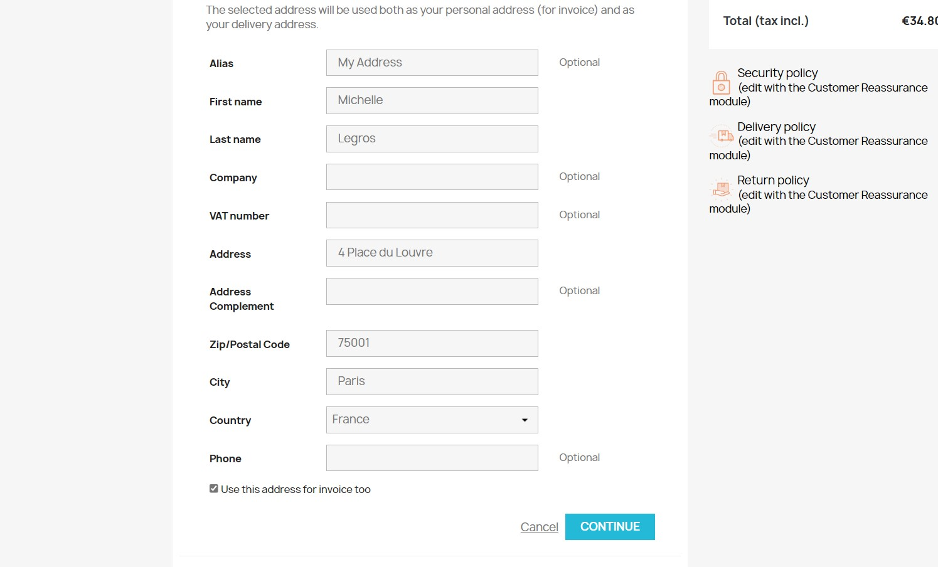938x567 pixels.
Task: Click the Address Complement field
Action: tap(432, 291)
